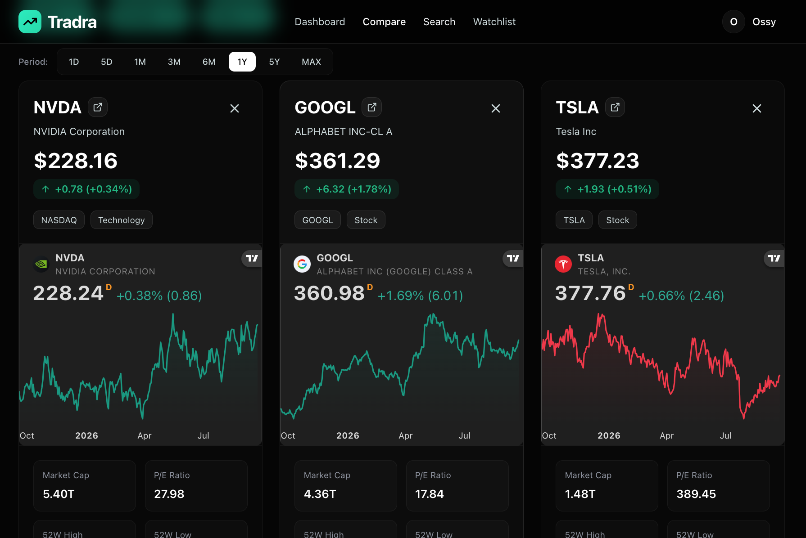Click TradingView logo on NVDA chart

(252, 258)
